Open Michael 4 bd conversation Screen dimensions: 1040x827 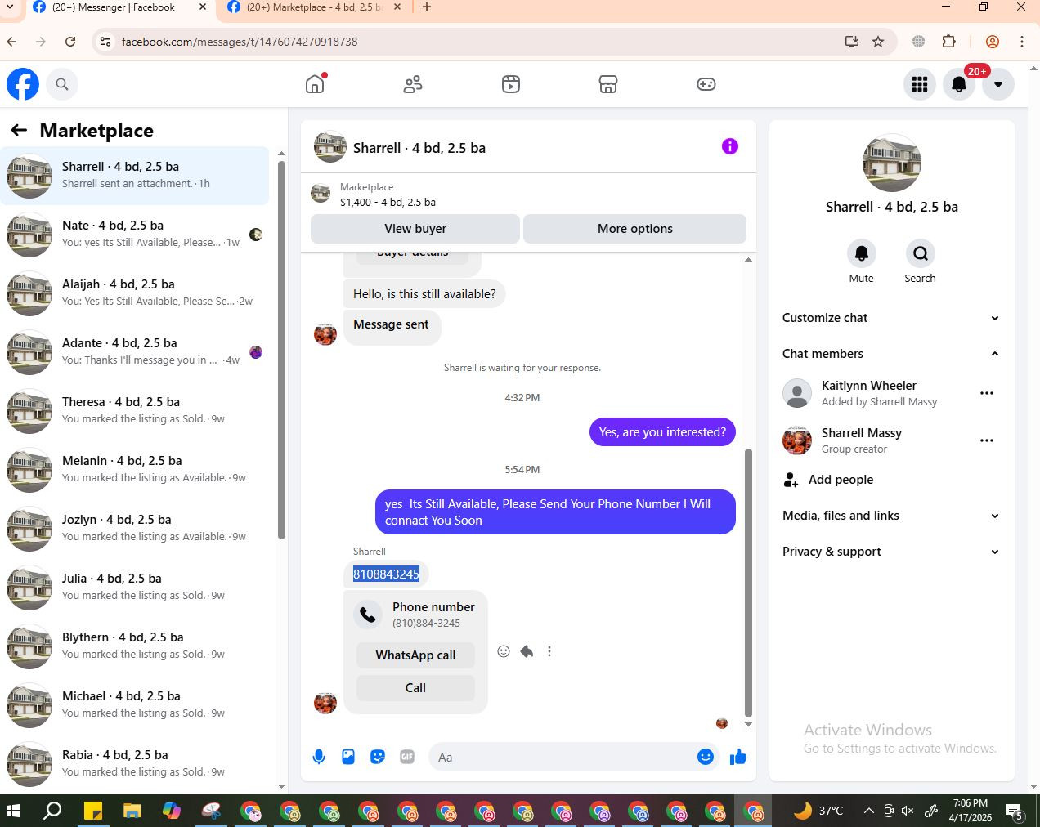134,705
